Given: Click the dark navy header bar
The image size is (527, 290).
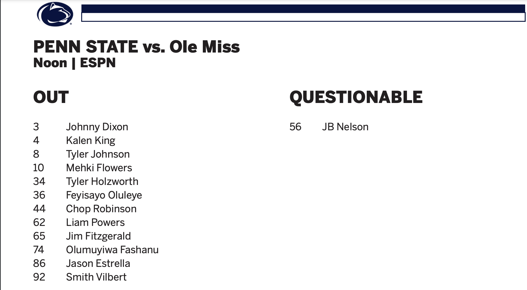Looking at the screenshot, I should tap(303, 8).
